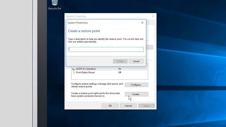Open Configure restore settings button
Image resolution: width=226 pixels, height=127 pixels.
click(136, 85)
